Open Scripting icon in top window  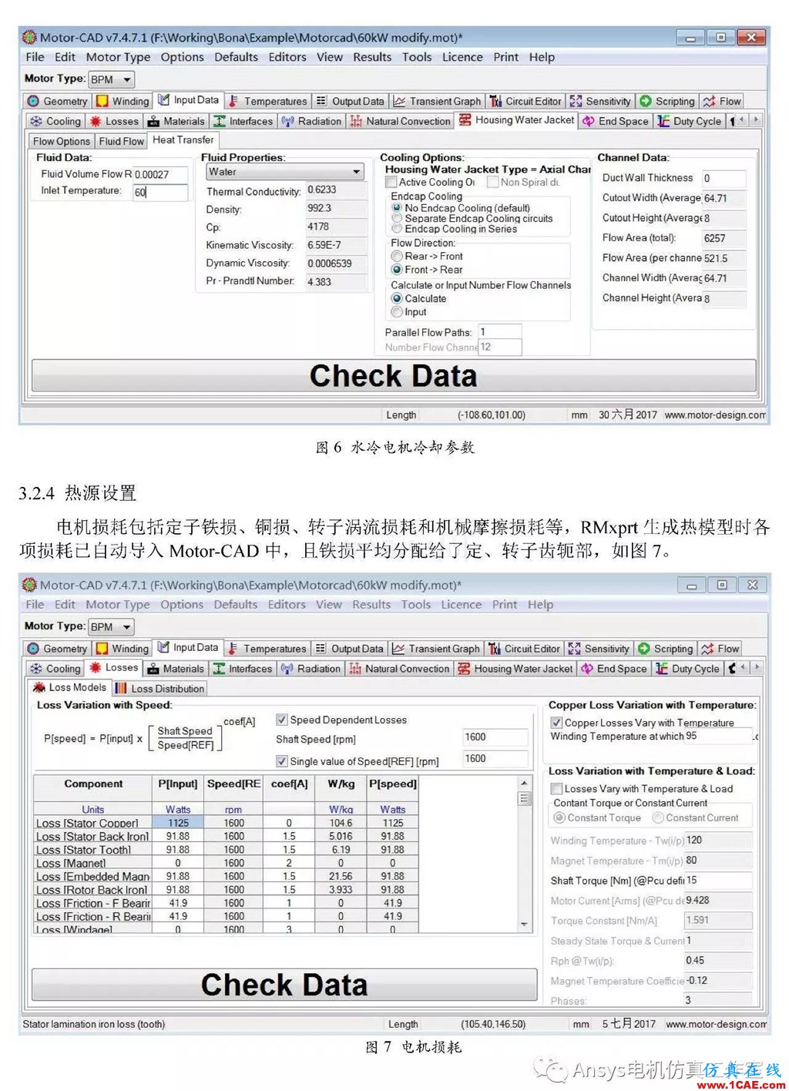tap(646, 101)
